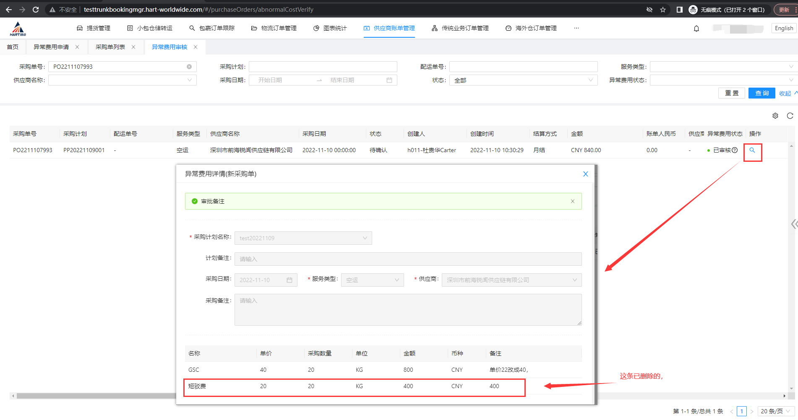Screen dimensions: 798x420
Task: Refresh the table with circular arrow icon
Action: point(790,116)
